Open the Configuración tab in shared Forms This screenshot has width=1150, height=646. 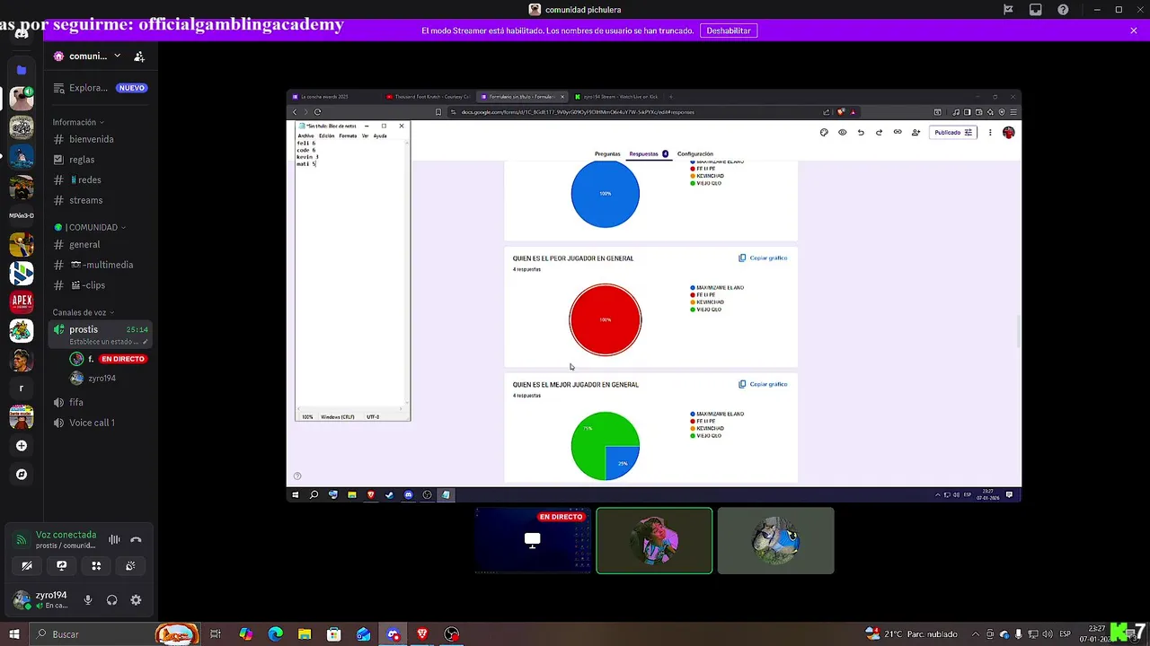pos(695,154)
